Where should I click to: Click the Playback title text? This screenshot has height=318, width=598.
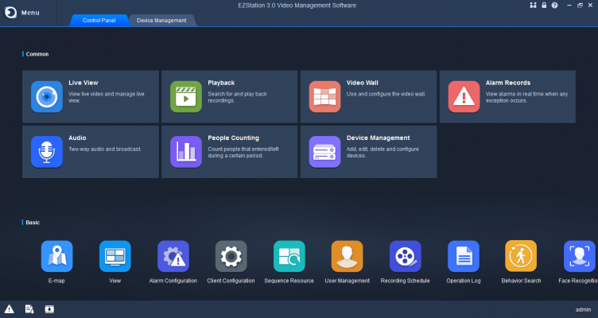[221, 83]
